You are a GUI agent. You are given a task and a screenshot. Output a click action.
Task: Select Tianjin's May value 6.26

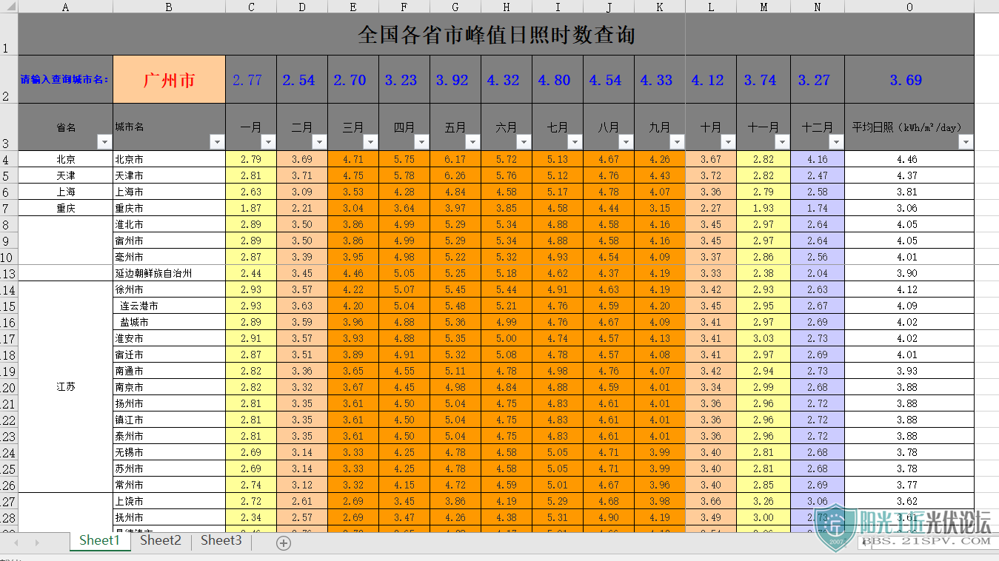(x=455, y=175)
